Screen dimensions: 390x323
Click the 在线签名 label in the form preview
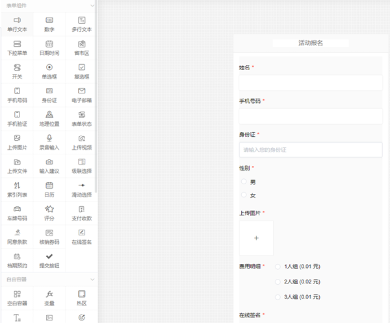coord(250,315)
